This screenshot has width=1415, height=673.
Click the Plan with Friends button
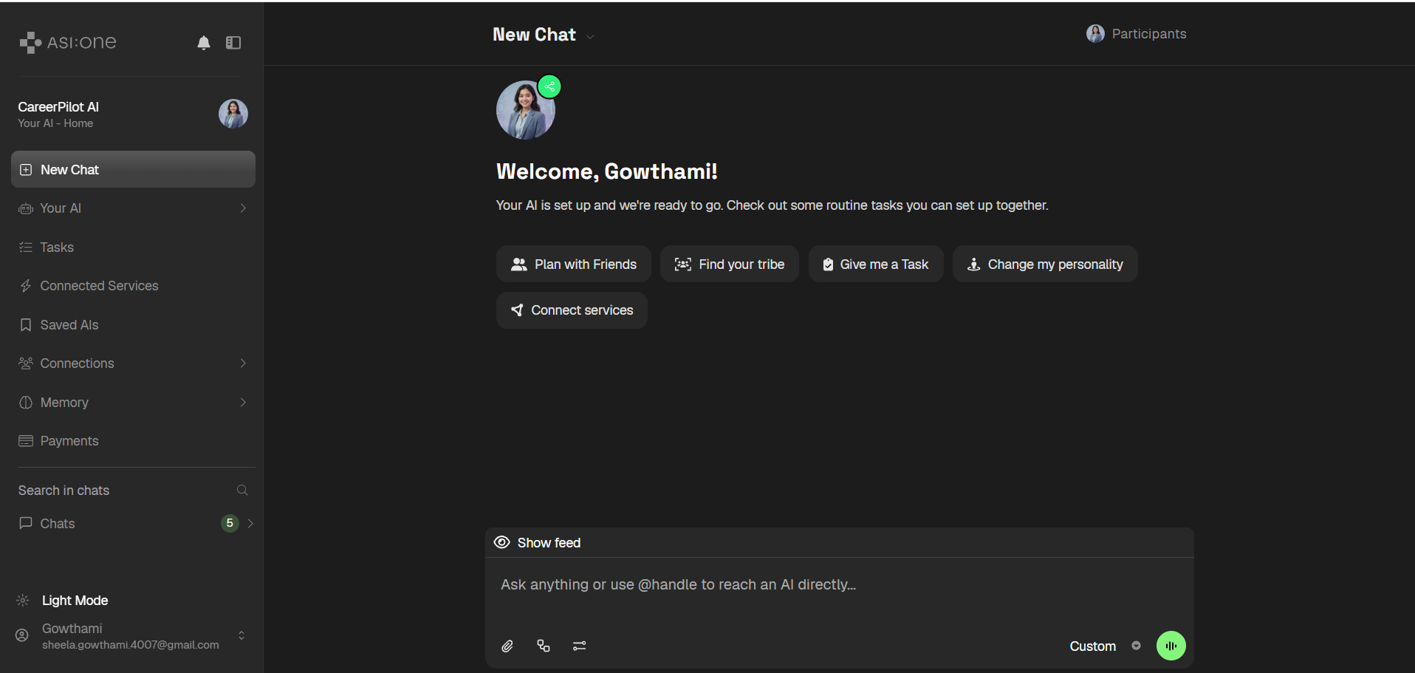click(574, 264)
